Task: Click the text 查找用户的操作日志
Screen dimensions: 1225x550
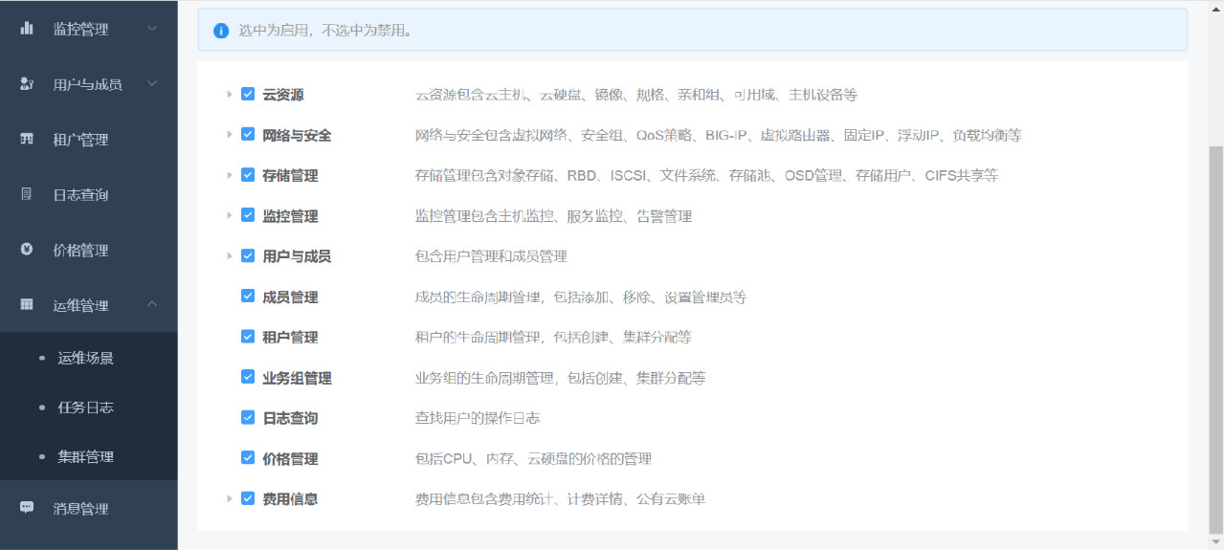Action: [x=478, y=418]
